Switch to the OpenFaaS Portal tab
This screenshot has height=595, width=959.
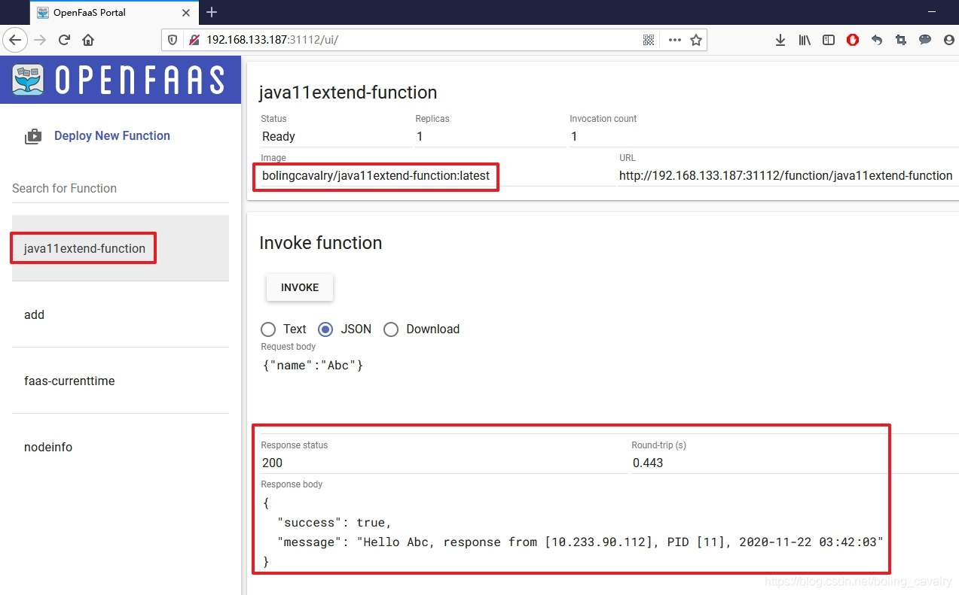pos(113,12)
